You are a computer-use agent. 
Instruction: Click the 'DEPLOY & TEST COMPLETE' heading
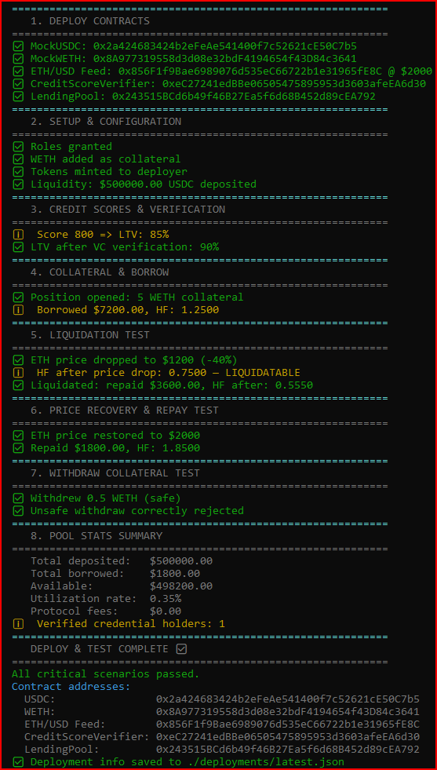pyautogui.click(x=99, y=649)
